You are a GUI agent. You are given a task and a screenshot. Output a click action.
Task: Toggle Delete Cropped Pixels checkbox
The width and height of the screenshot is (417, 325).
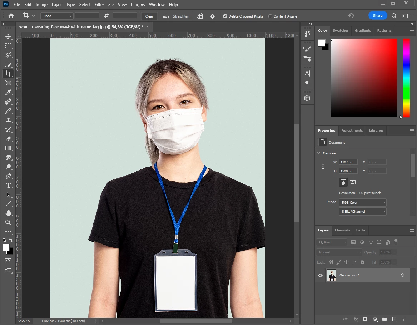(x=225, y=16)
